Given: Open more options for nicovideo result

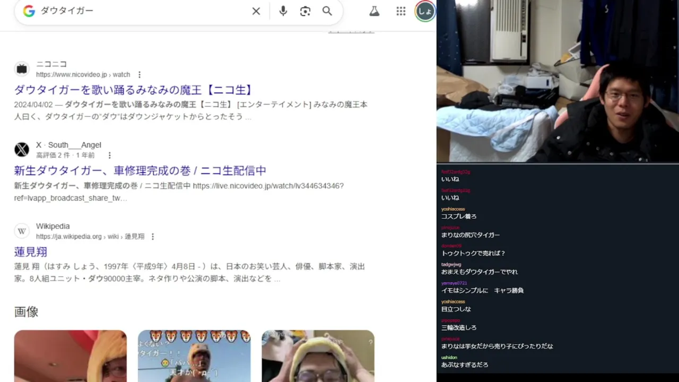Looking at the screenshot, I should point(140,75).
